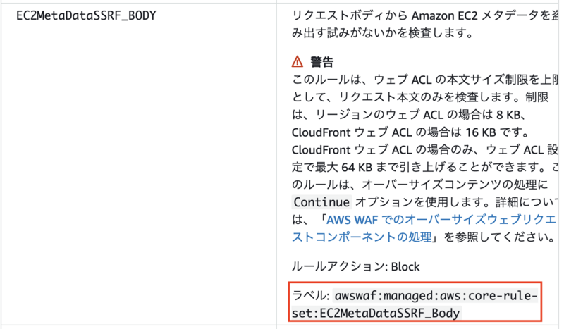
Task: Click the Continue option code text
Action: coord(321,202)
